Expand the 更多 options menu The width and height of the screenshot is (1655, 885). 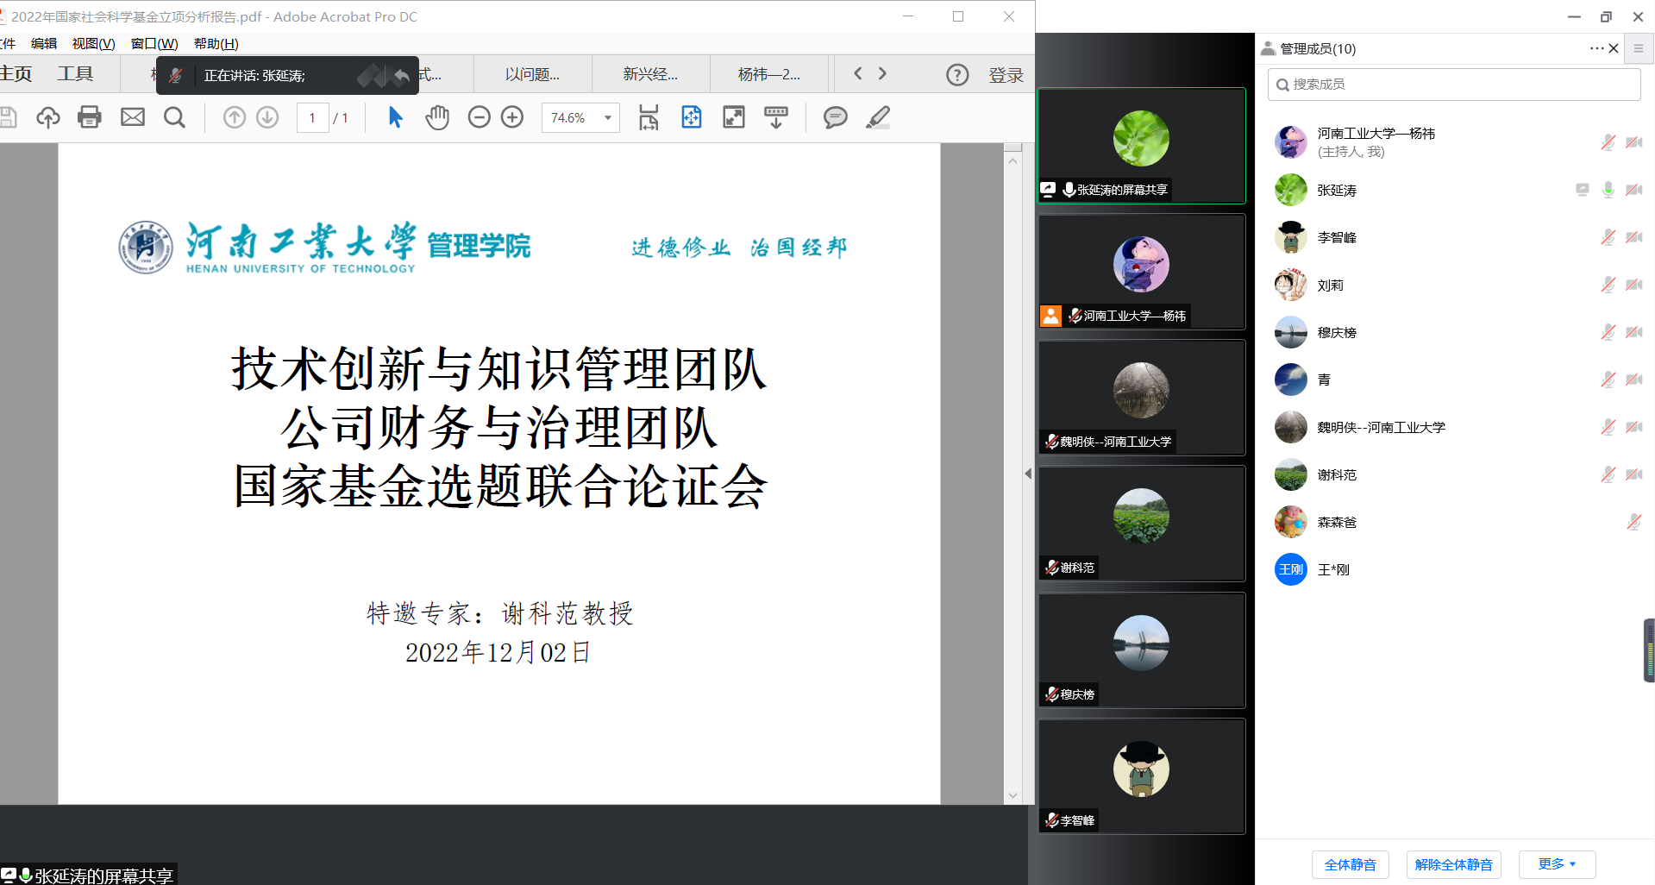(1557, 864)
